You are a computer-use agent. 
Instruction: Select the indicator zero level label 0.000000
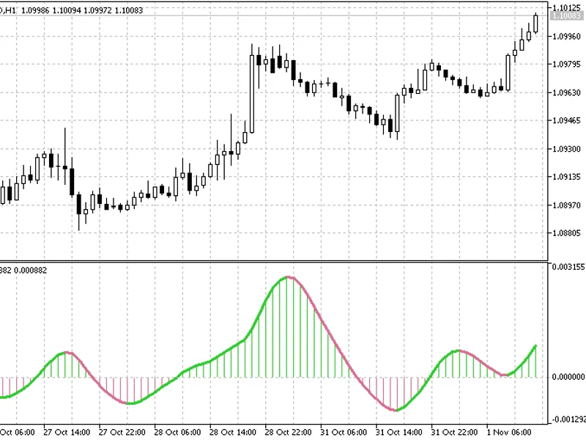[568, 376]
